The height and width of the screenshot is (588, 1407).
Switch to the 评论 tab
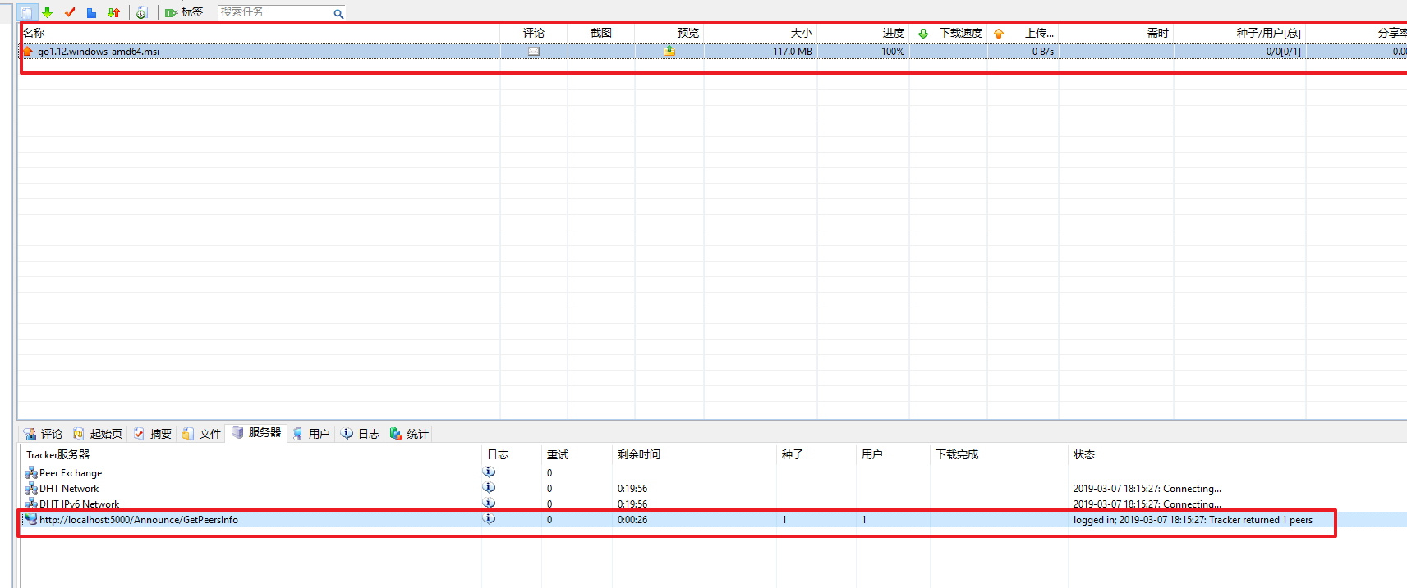[x=44, y=434]
